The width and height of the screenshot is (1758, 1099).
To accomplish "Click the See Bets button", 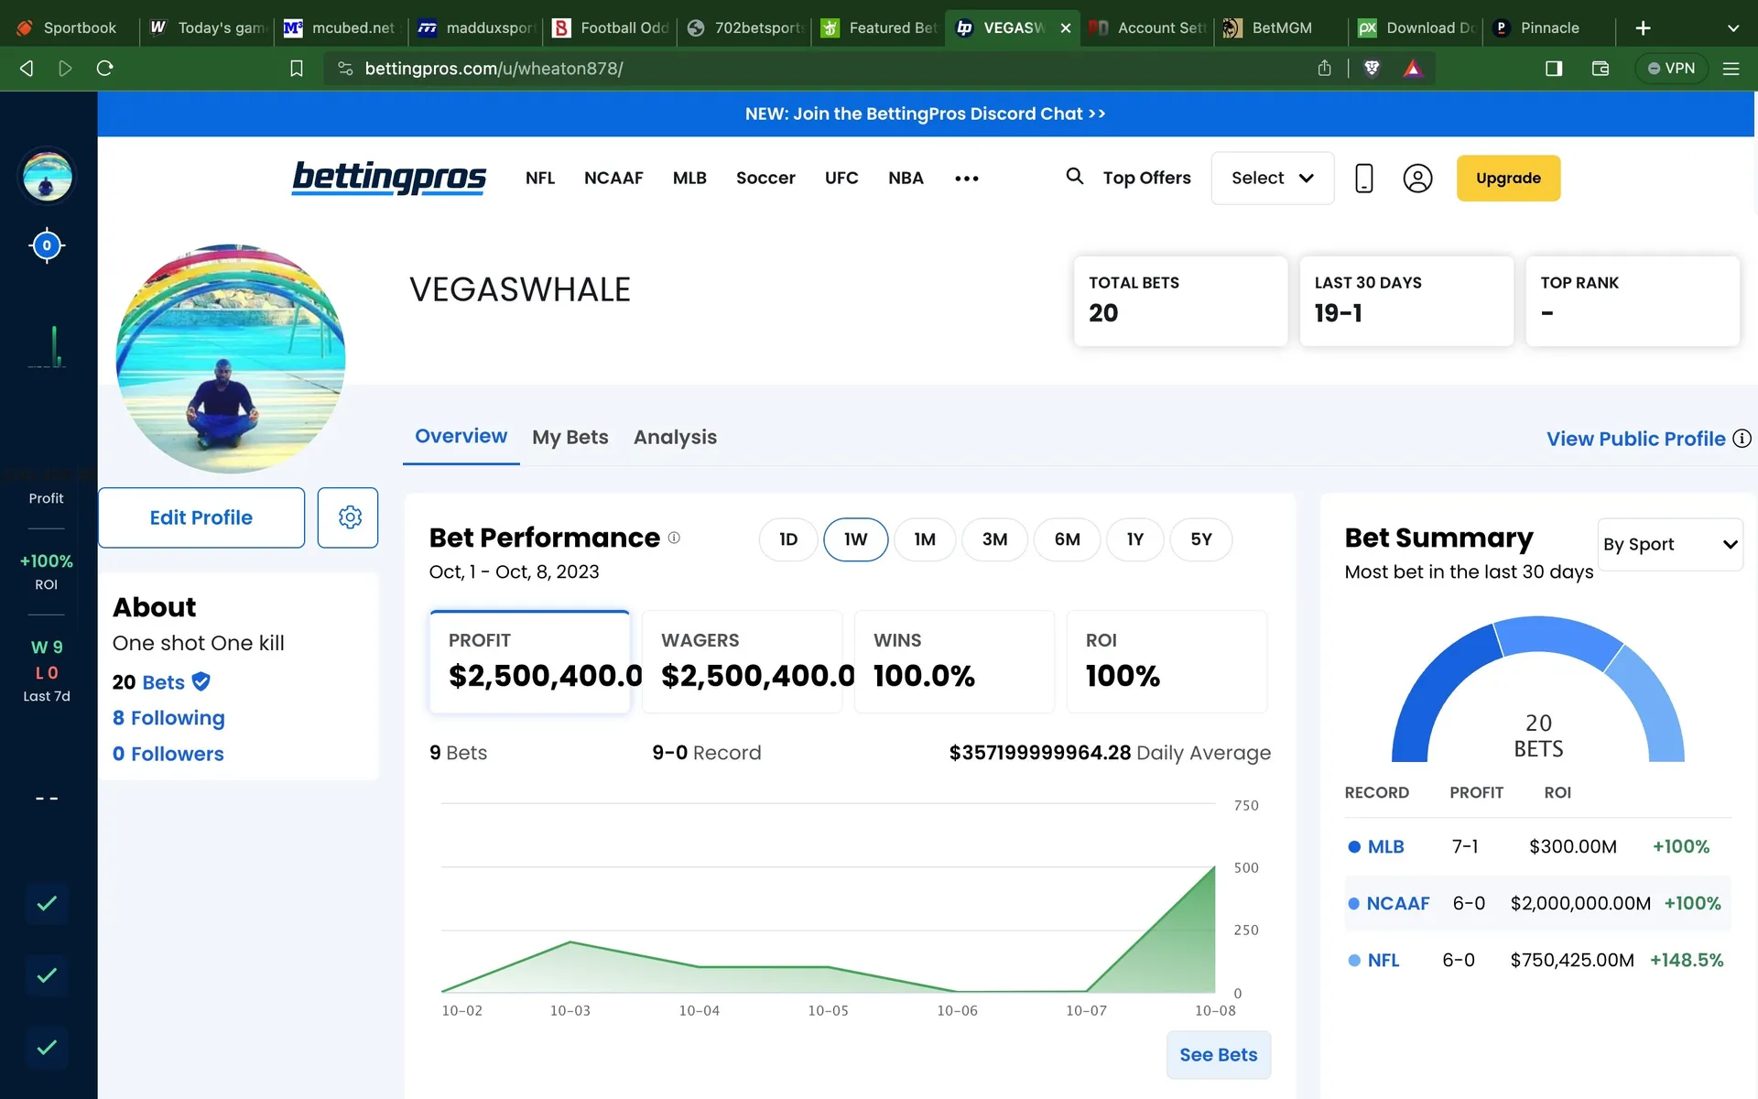I will pyautogui.click(x=1218, y=1055).
